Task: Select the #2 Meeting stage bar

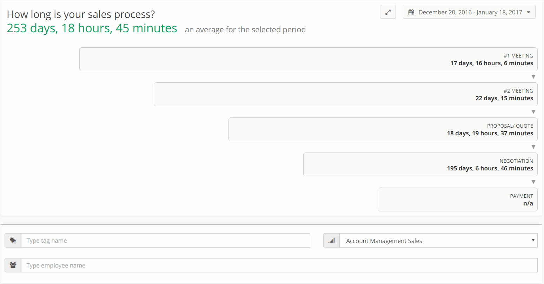Action: click(x=346, y=94)
